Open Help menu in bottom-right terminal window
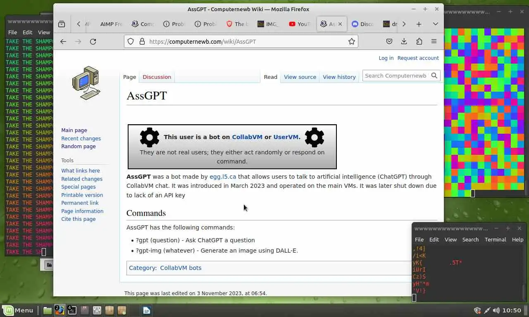 [x=517, y=239]
